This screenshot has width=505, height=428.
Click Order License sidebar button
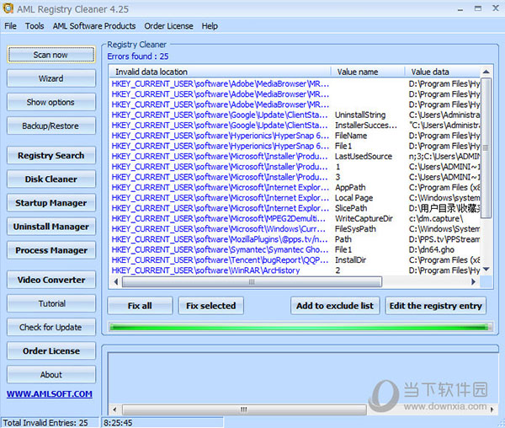click(x=51, y=350)
